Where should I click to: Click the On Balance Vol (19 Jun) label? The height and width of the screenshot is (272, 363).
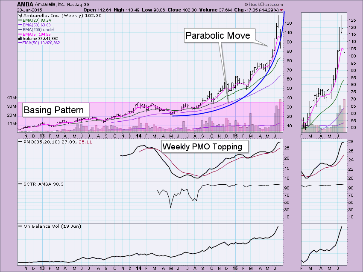(50, 226)
